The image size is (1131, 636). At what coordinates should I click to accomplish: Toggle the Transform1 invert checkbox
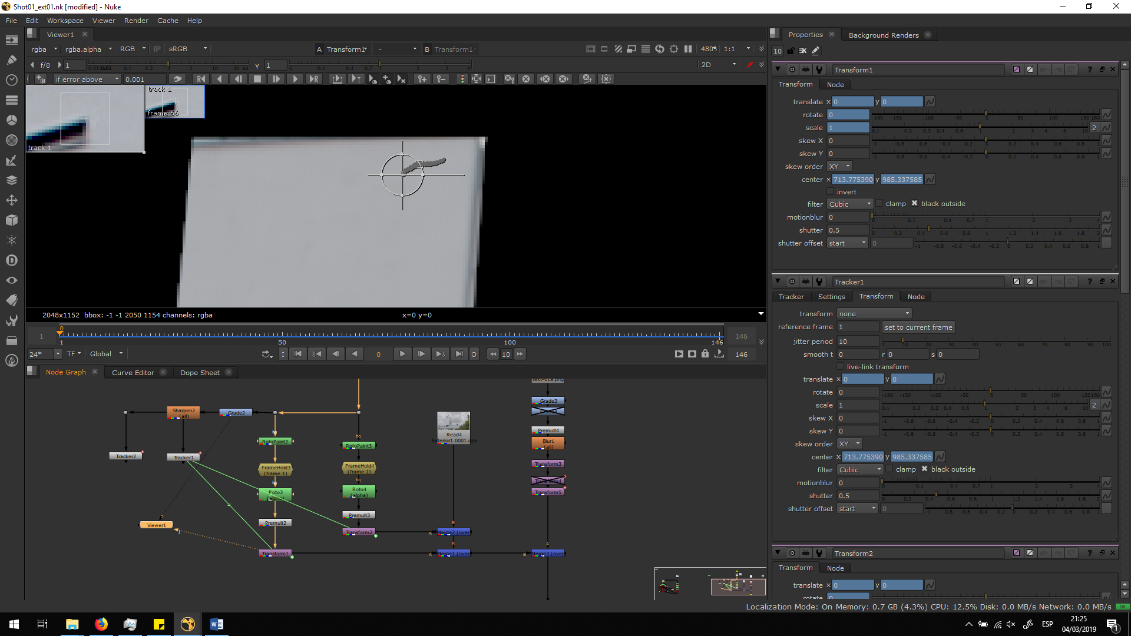tap(831, 192)
